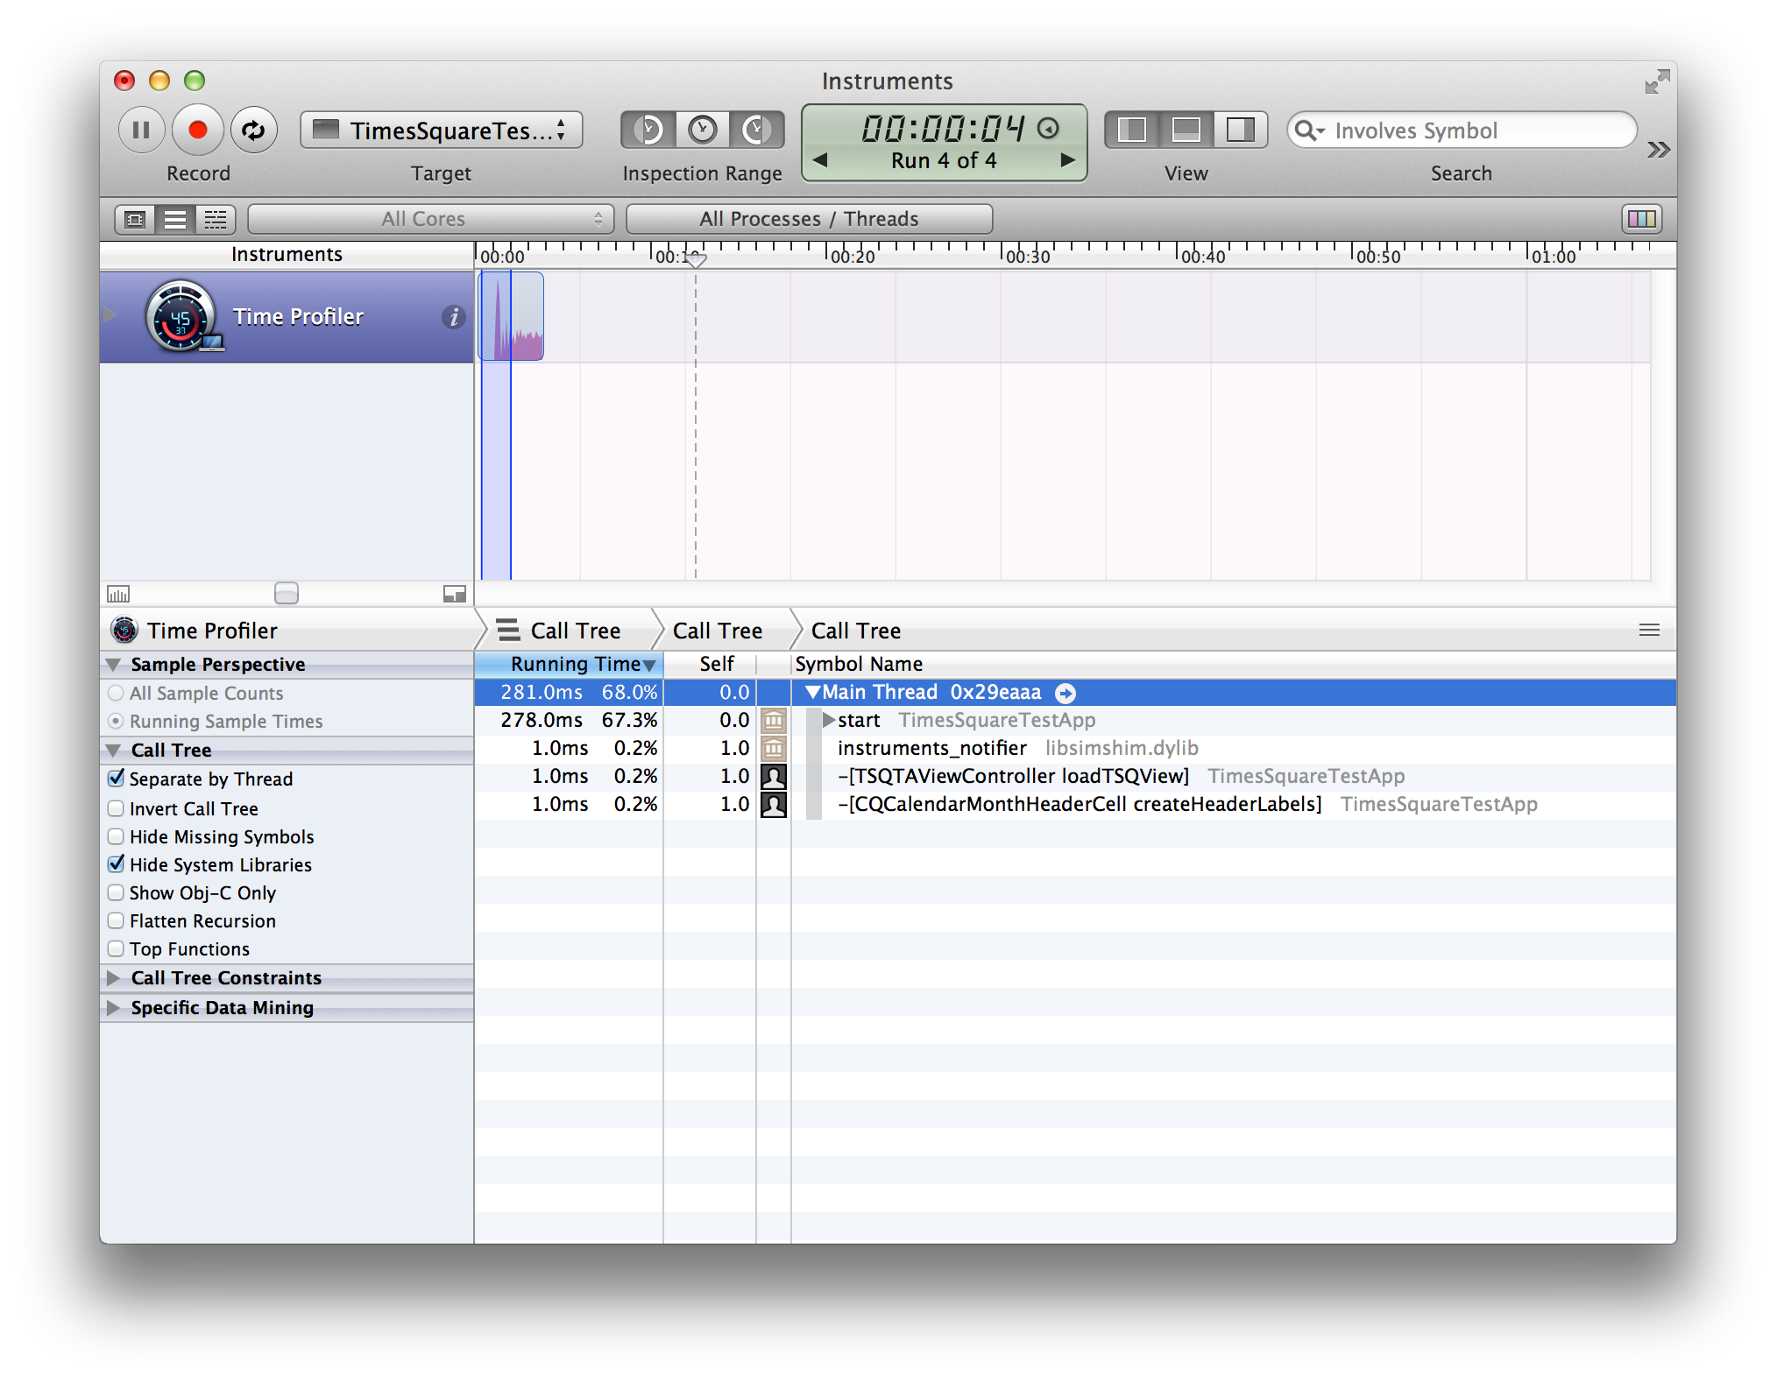Toggle the right extended detail pane
The height and width of the screenshot is (1382, 1777).
click(x=1240, y=130)
